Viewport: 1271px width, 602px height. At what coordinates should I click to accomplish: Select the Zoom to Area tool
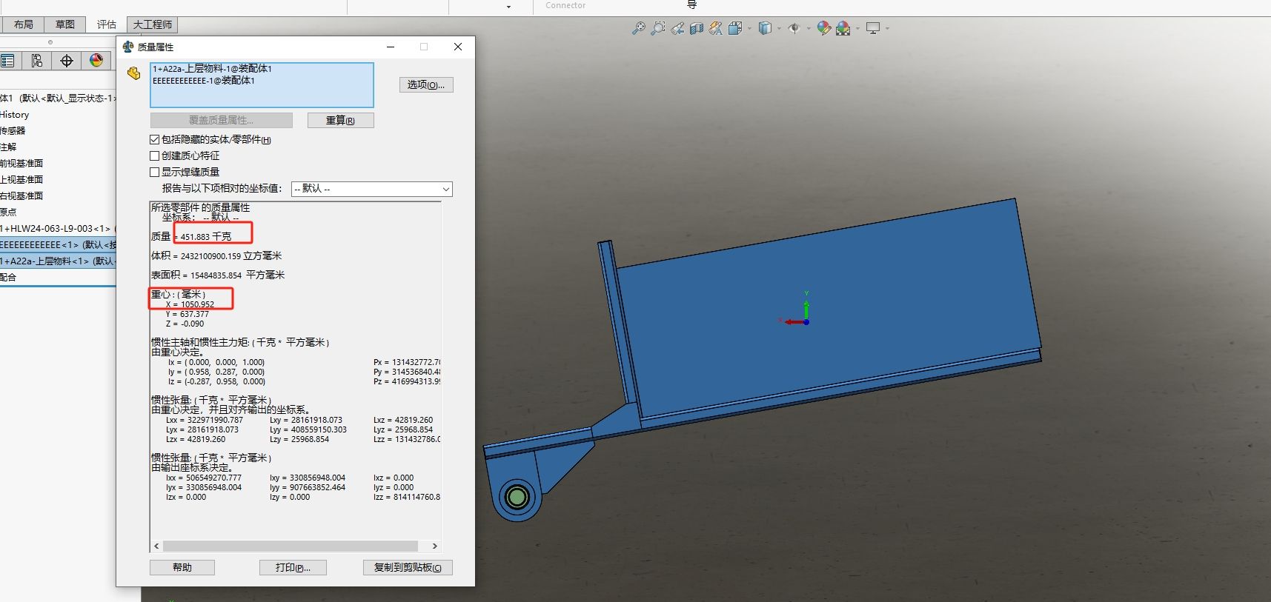pos(657,29)
